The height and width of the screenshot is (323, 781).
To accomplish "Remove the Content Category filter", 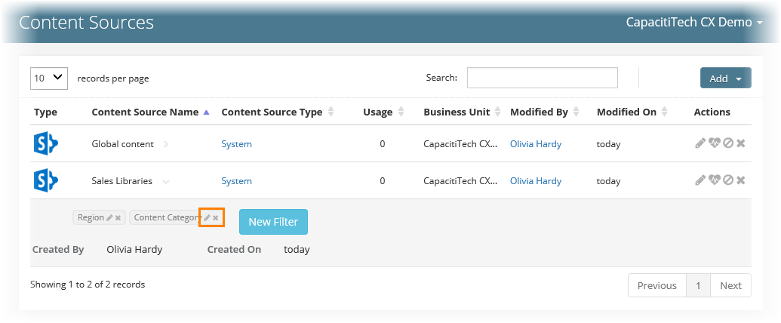I will point(216,218).
